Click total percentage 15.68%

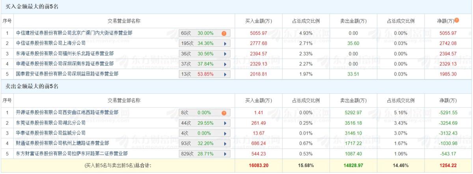coord(306,166)
